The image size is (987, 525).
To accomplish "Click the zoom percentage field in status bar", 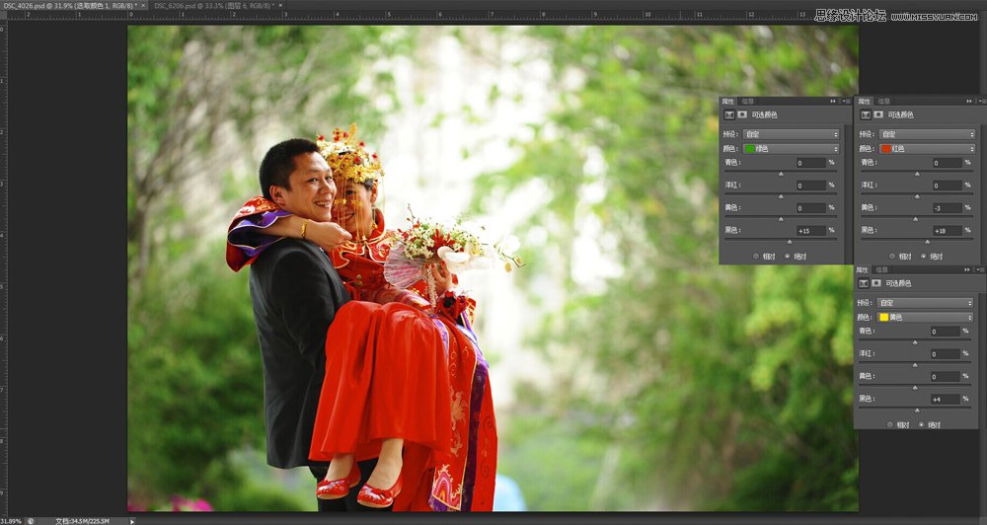I will click(11, 521).
